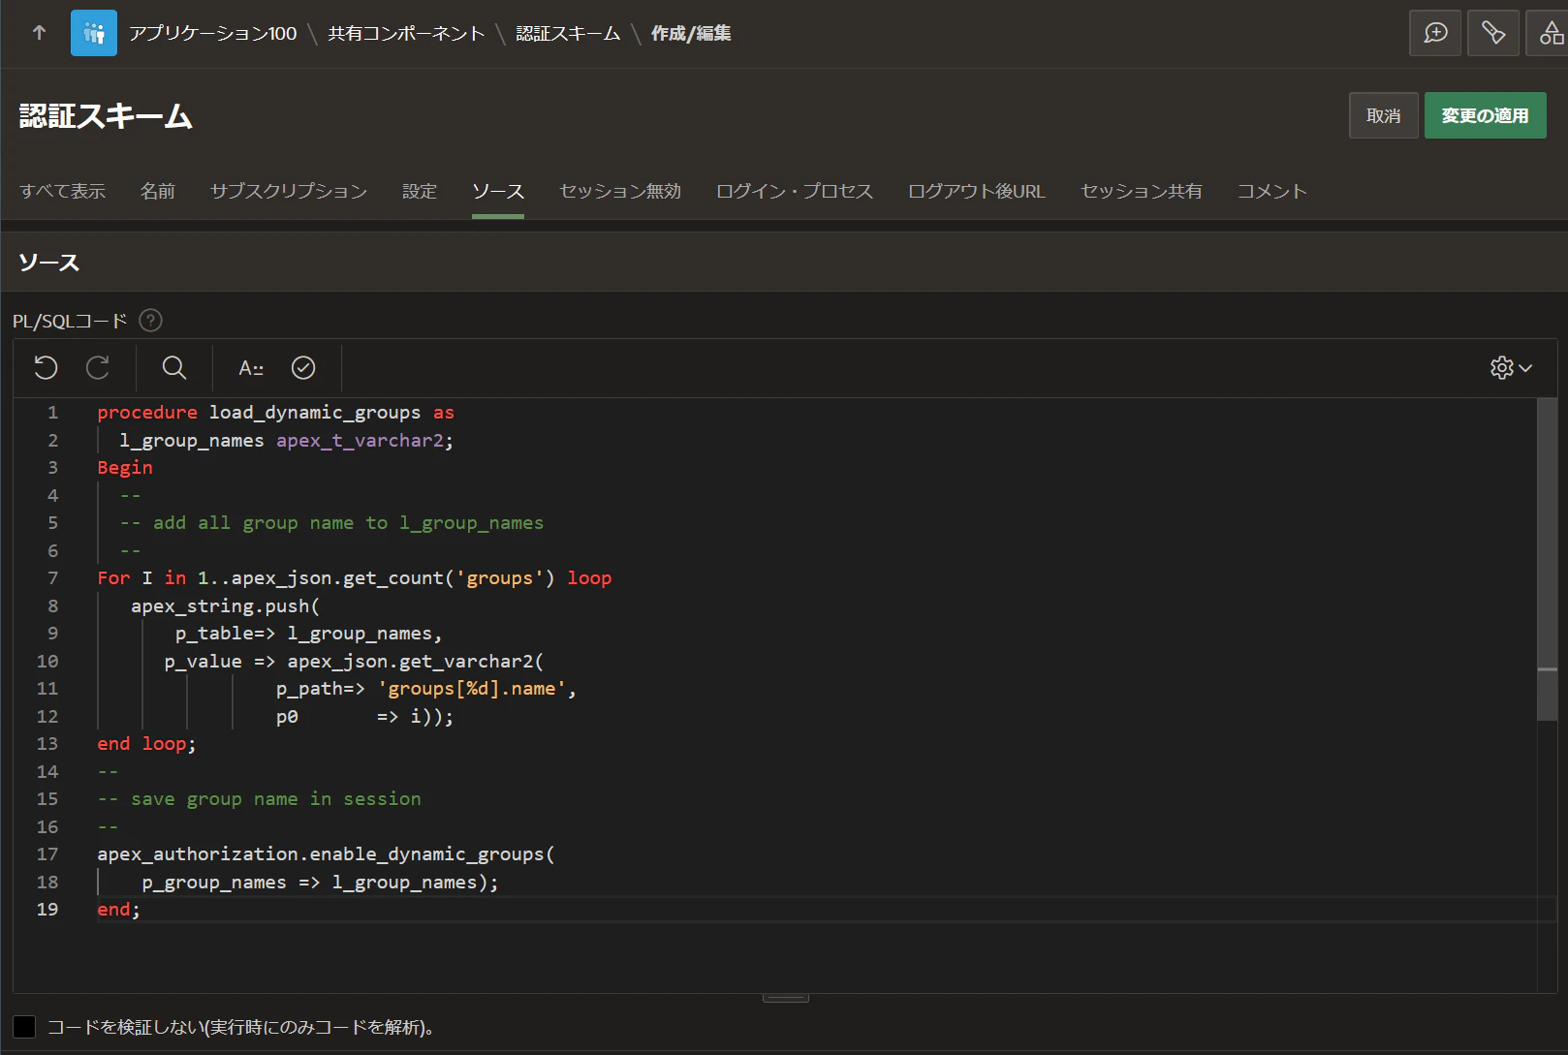
Task: Click the 'procedure load_dynamic_groups as' code line
Action: coord(275,413)
